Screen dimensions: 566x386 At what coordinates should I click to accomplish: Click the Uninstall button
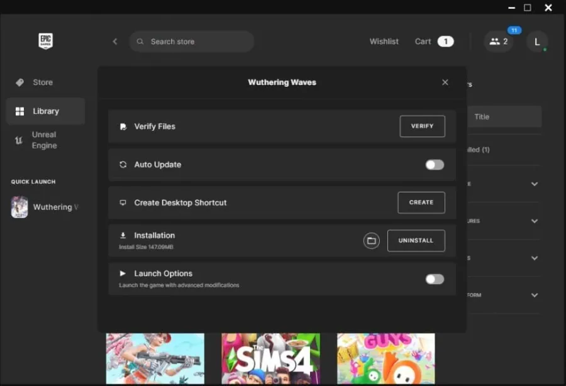[416, 241]
